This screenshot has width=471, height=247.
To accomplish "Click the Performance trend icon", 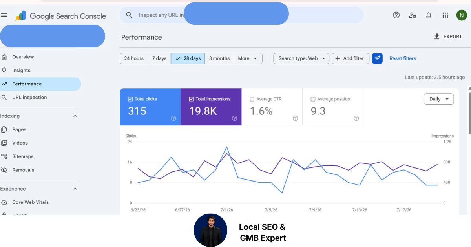I will point(4,84).
